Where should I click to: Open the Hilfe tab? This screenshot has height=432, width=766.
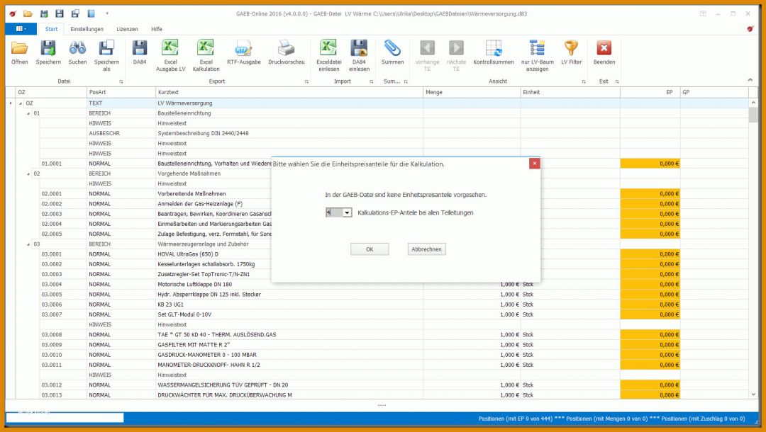(x=156, y=29)
